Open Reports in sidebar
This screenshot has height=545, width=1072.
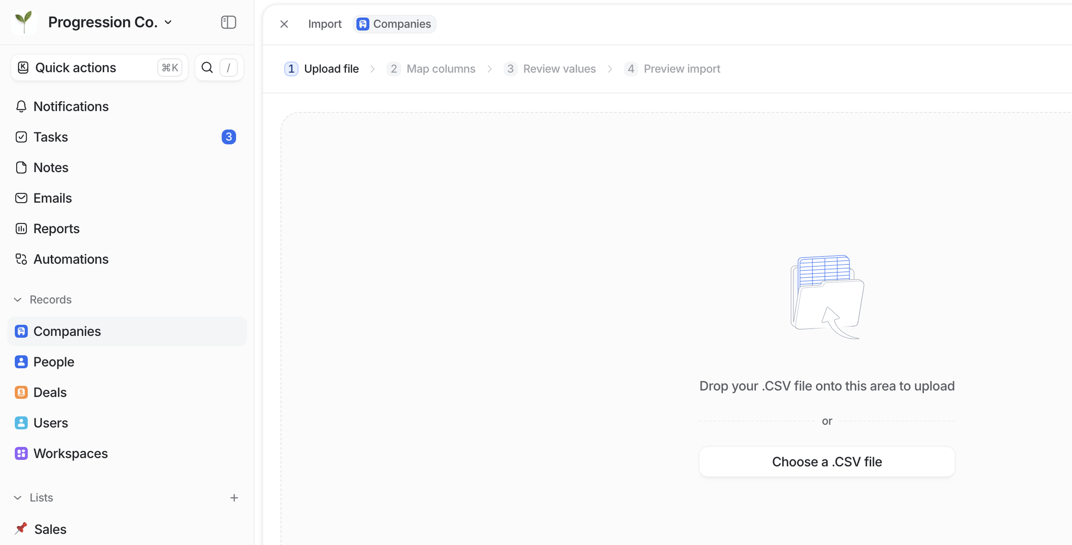(x=56, y=228)
